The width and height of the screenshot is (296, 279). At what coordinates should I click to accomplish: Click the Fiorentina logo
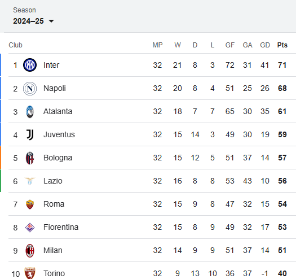click(30, 228)
